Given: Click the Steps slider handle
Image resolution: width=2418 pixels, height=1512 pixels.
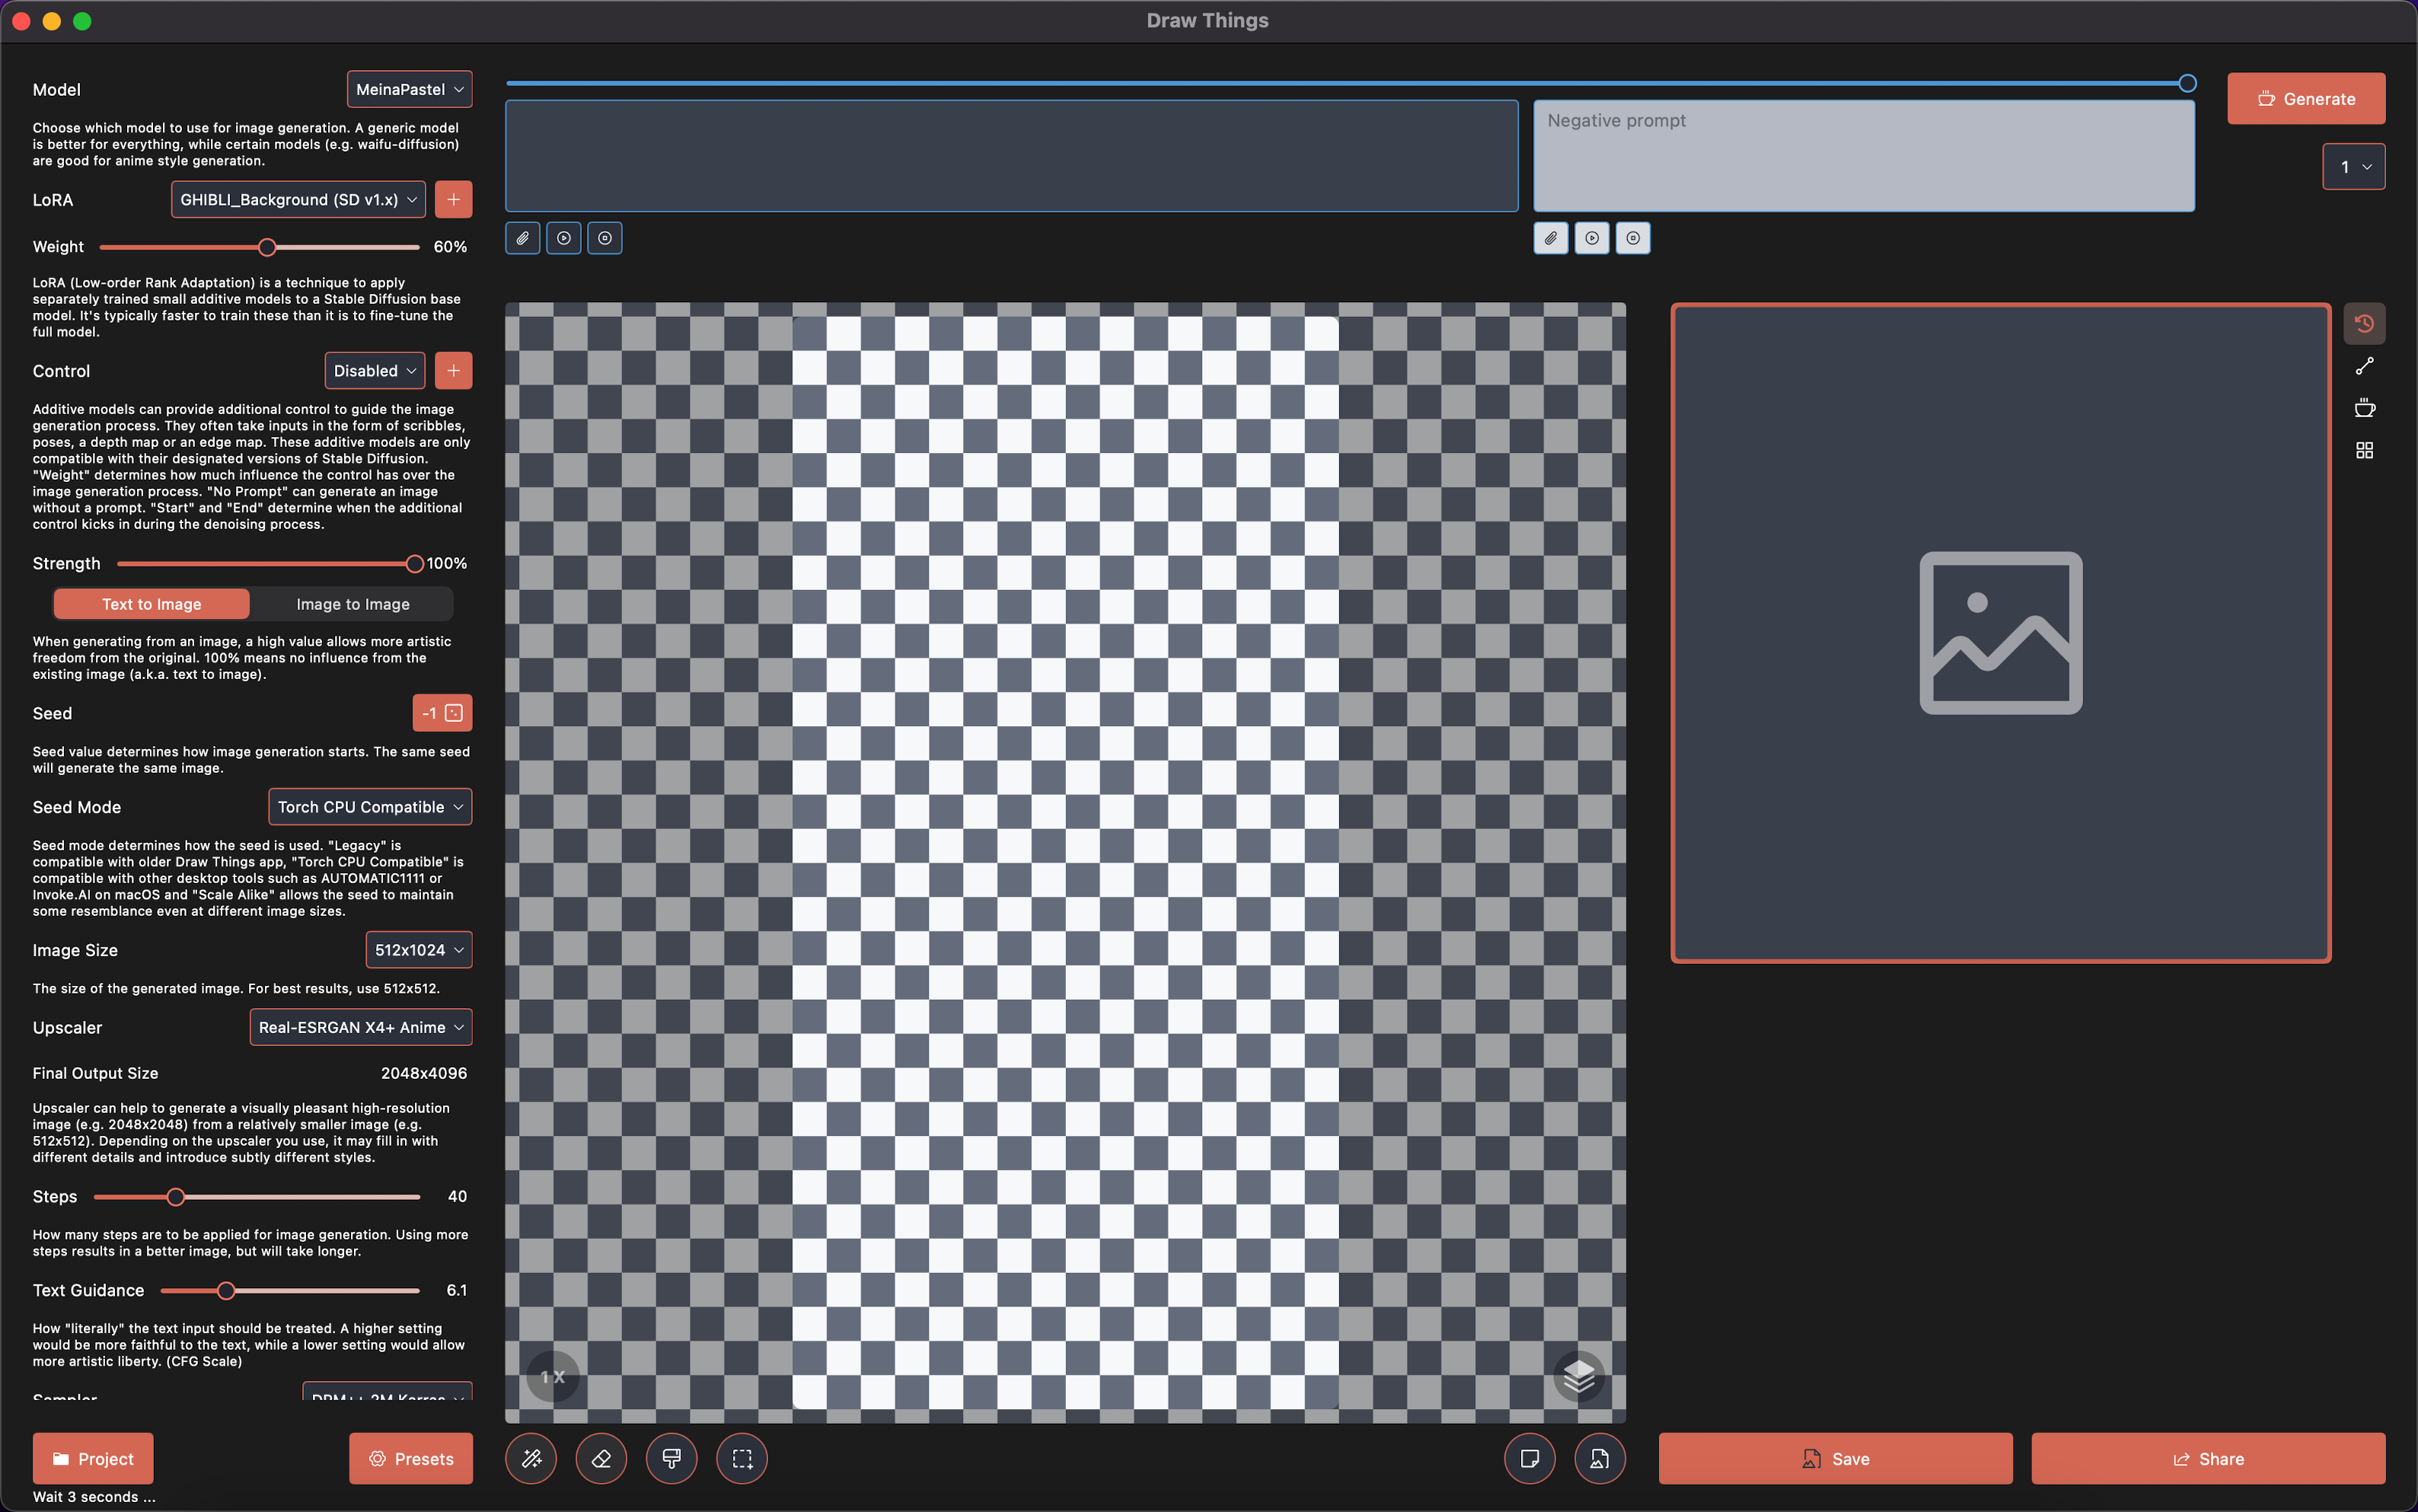Looking at the screenshot, I should pos(176,1196).
